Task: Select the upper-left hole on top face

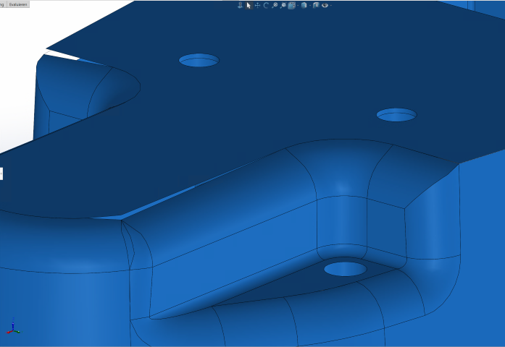Action: 199,61
